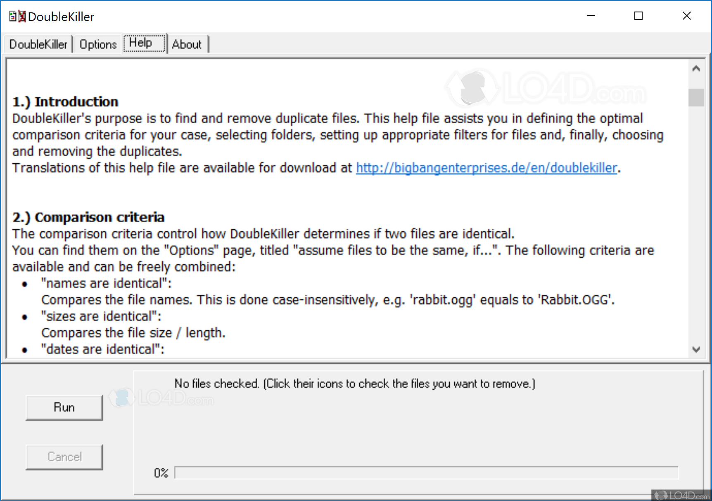This screenshot has width=712, height=501.
Task: Click the 'No files checked.' status message
Action: [x=354, y=383]
